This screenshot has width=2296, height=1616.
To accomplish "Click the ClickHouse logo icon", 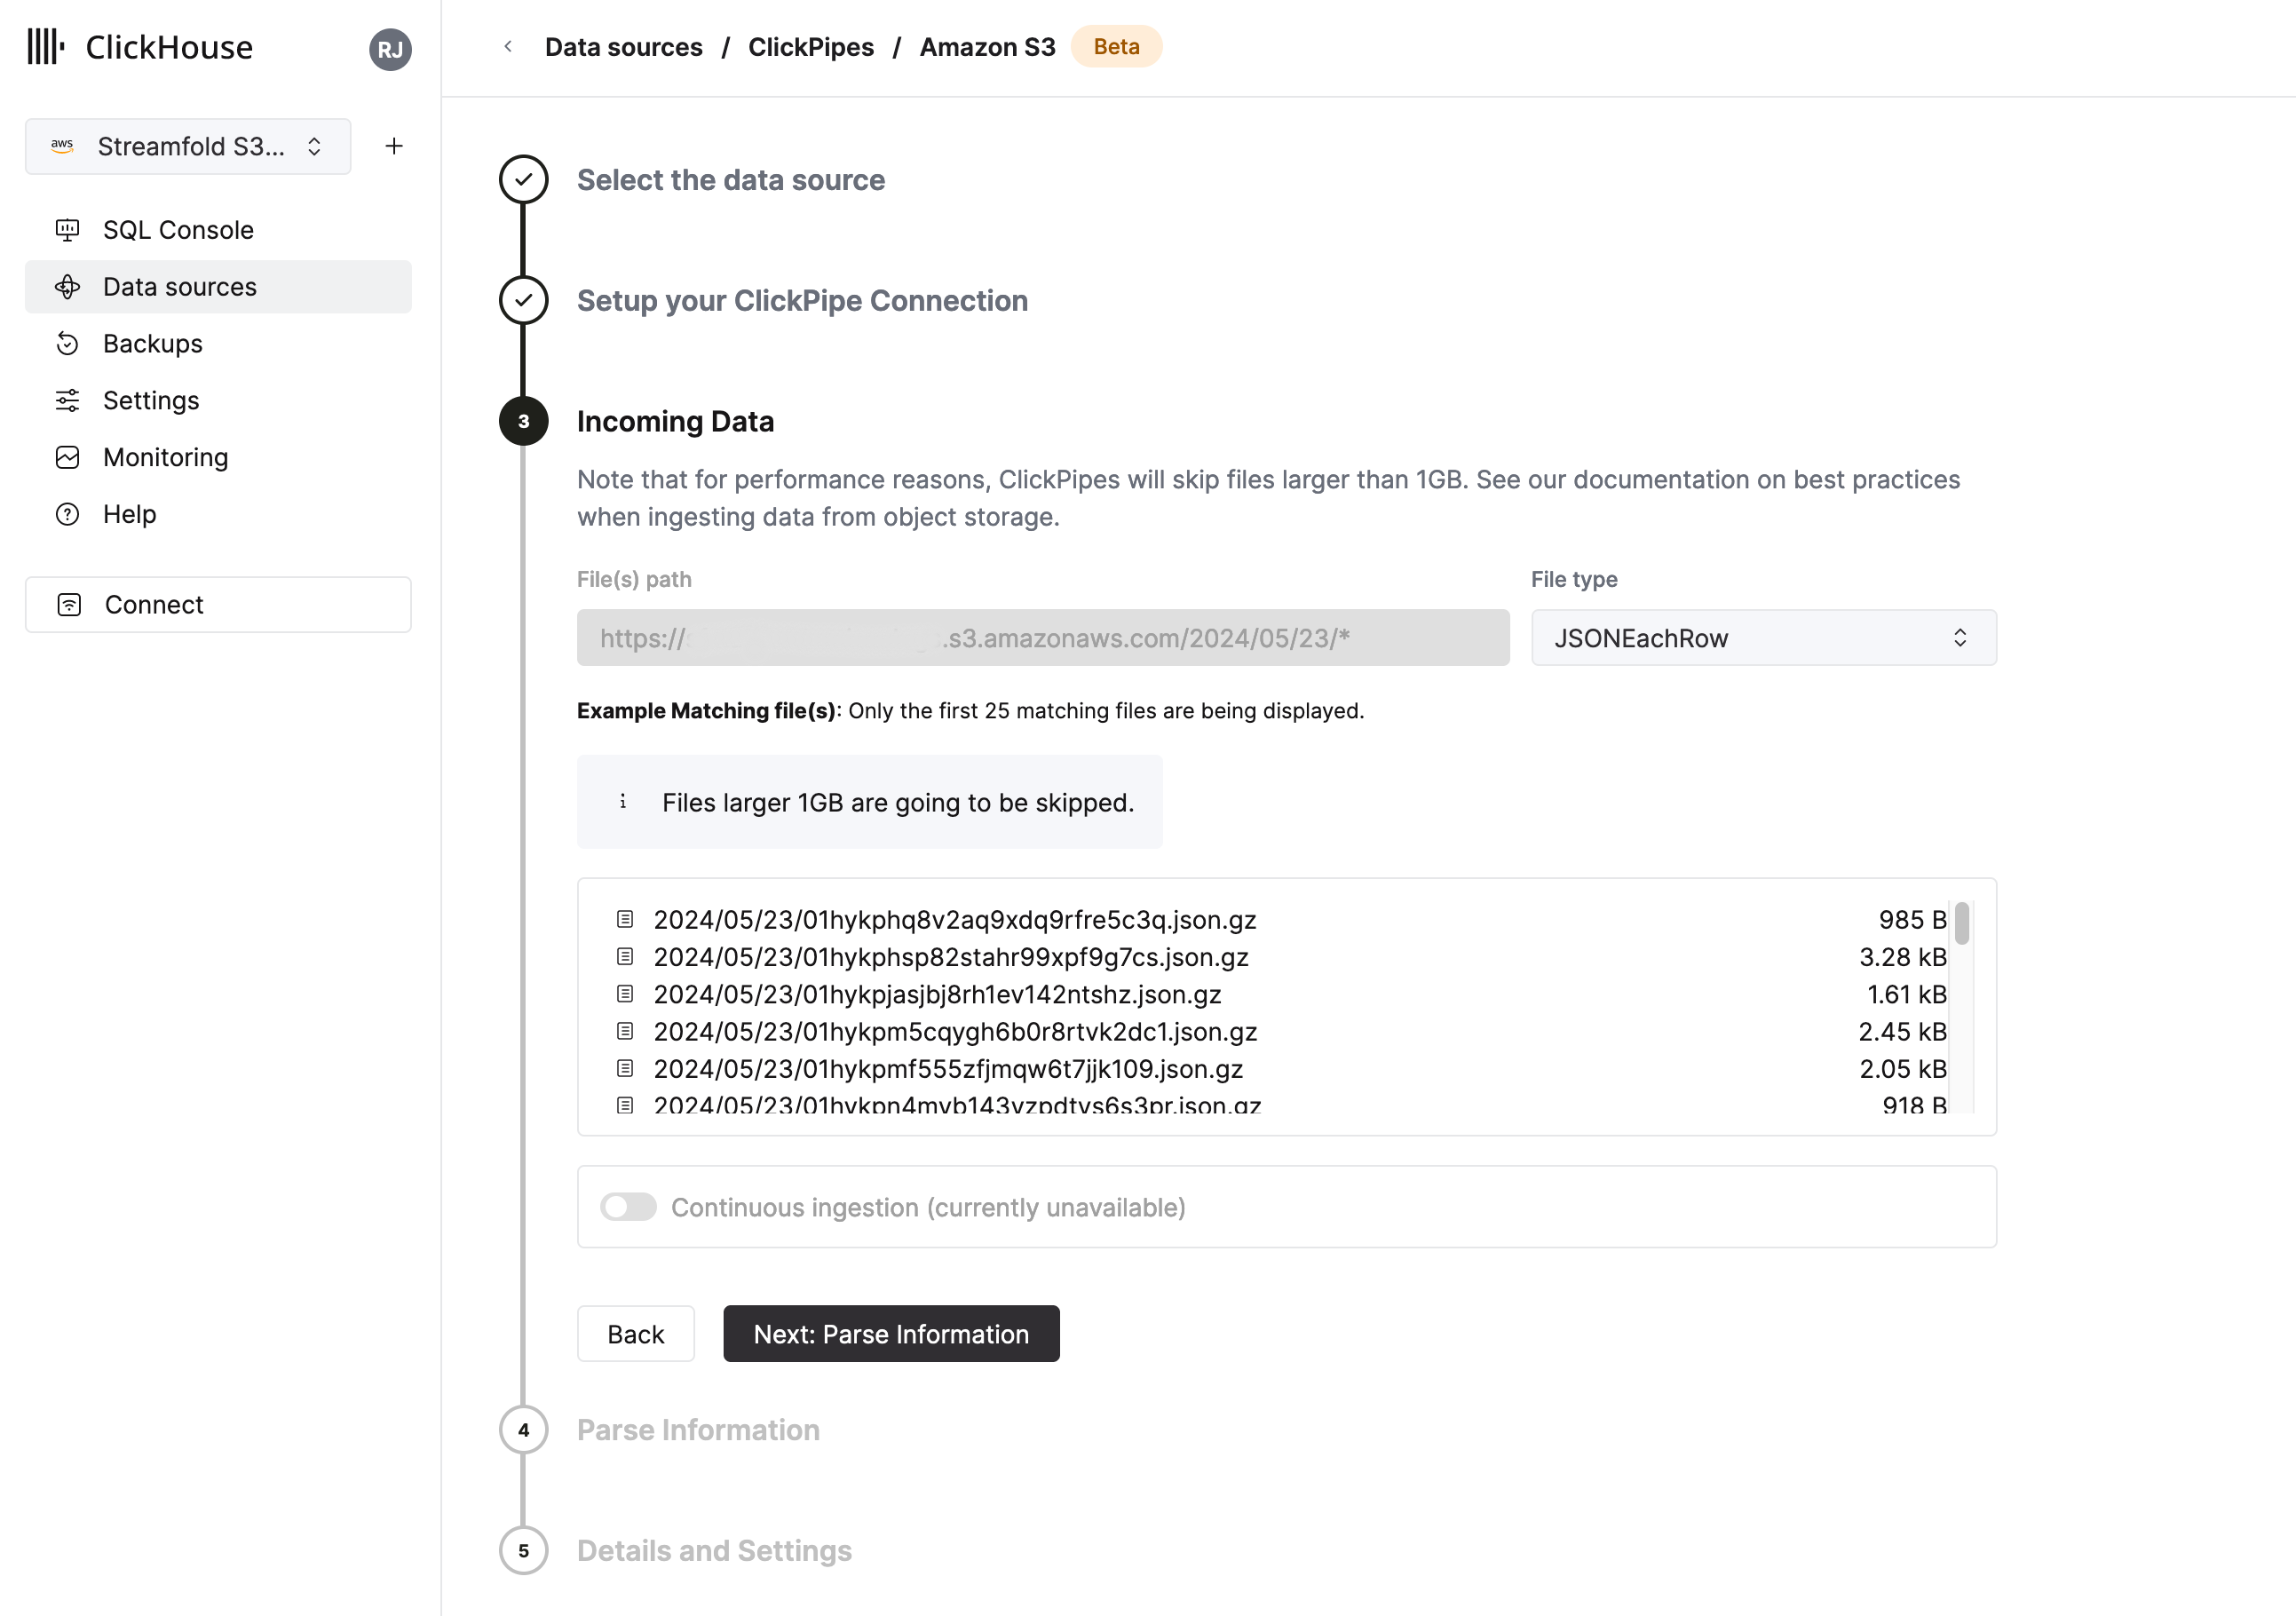I will tap(46, 46).
